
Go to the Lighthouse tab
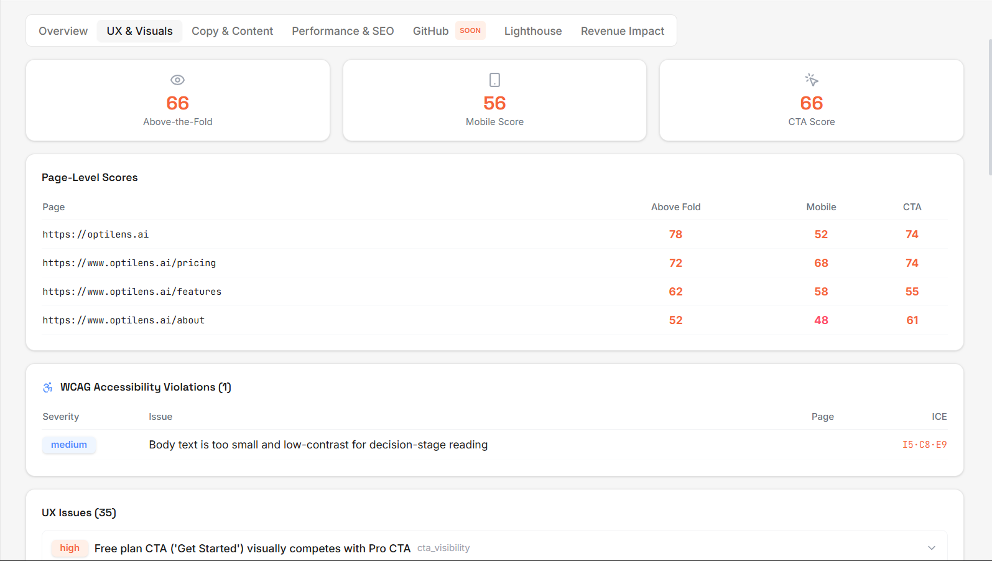coord(532,31)
